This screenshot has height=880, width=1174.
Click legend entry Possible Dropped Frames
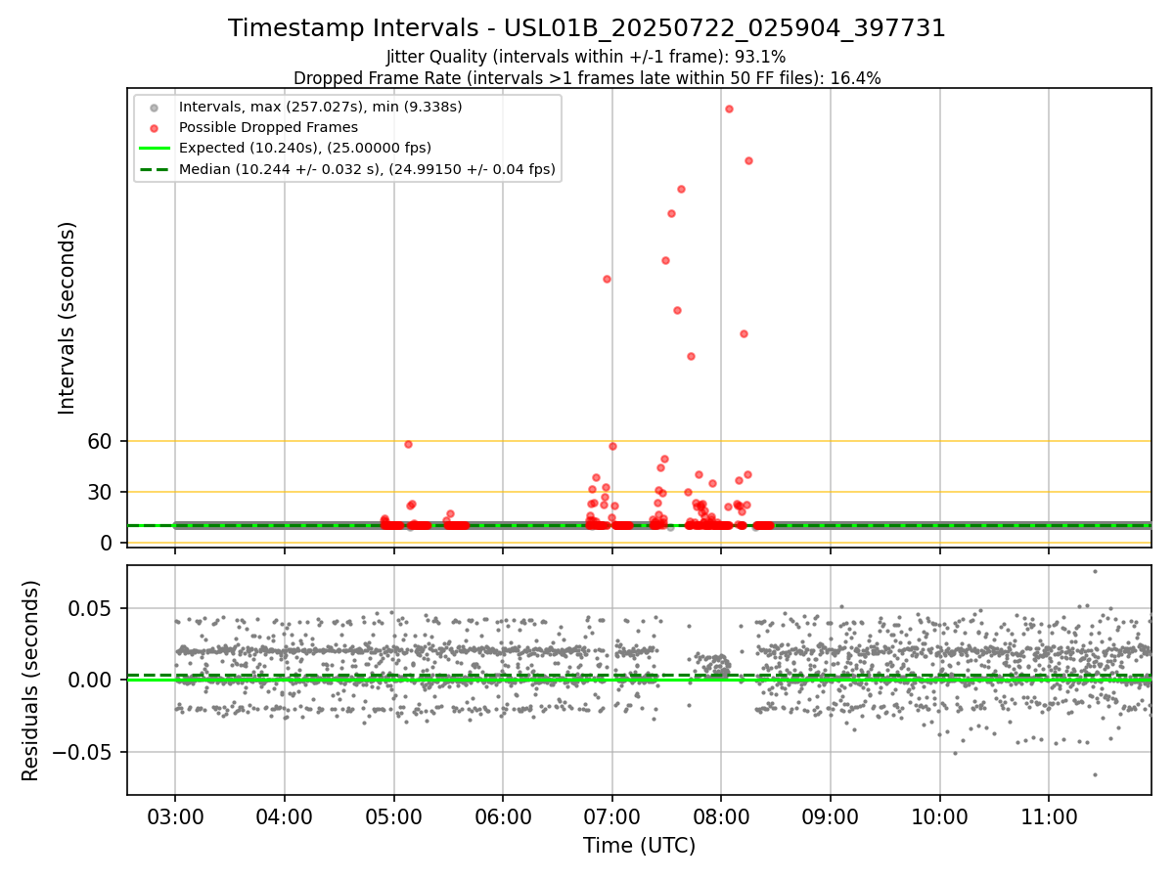(x=268, y=127)
